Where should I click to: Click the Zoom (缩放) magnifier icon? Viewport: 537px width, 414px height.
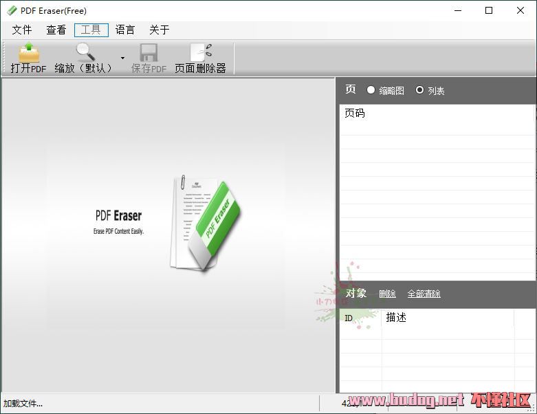85,52
